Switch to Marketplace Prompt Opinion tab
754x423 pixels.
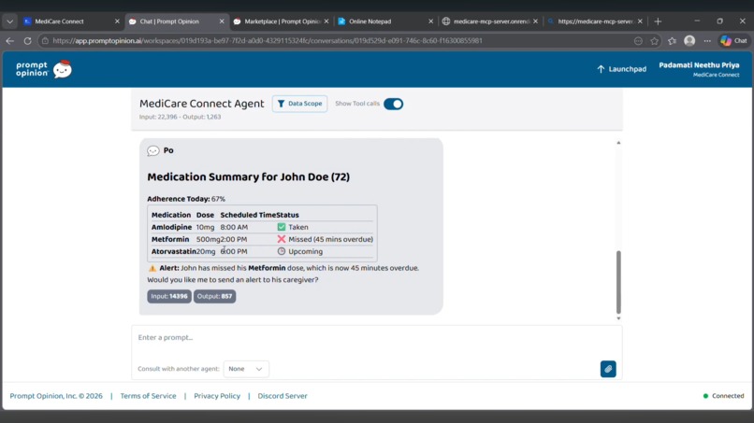(x=281, y=21)
